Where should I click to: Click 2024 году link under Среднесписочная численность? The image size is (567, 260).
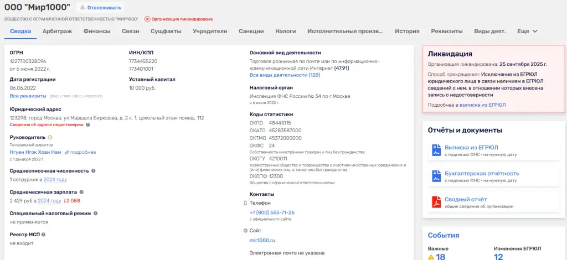55,179
